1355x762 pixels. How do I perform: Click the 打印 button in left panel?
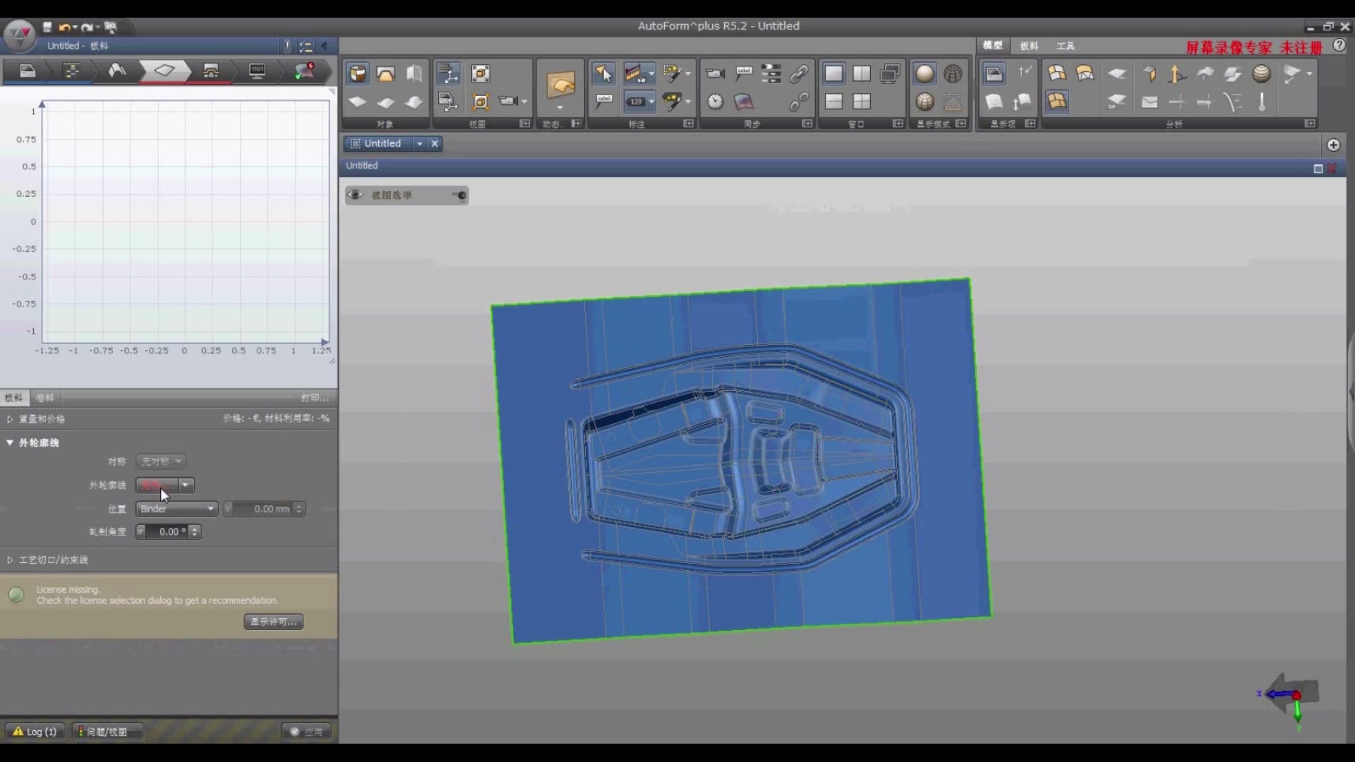pyautogui.click(x=315, y=397)
